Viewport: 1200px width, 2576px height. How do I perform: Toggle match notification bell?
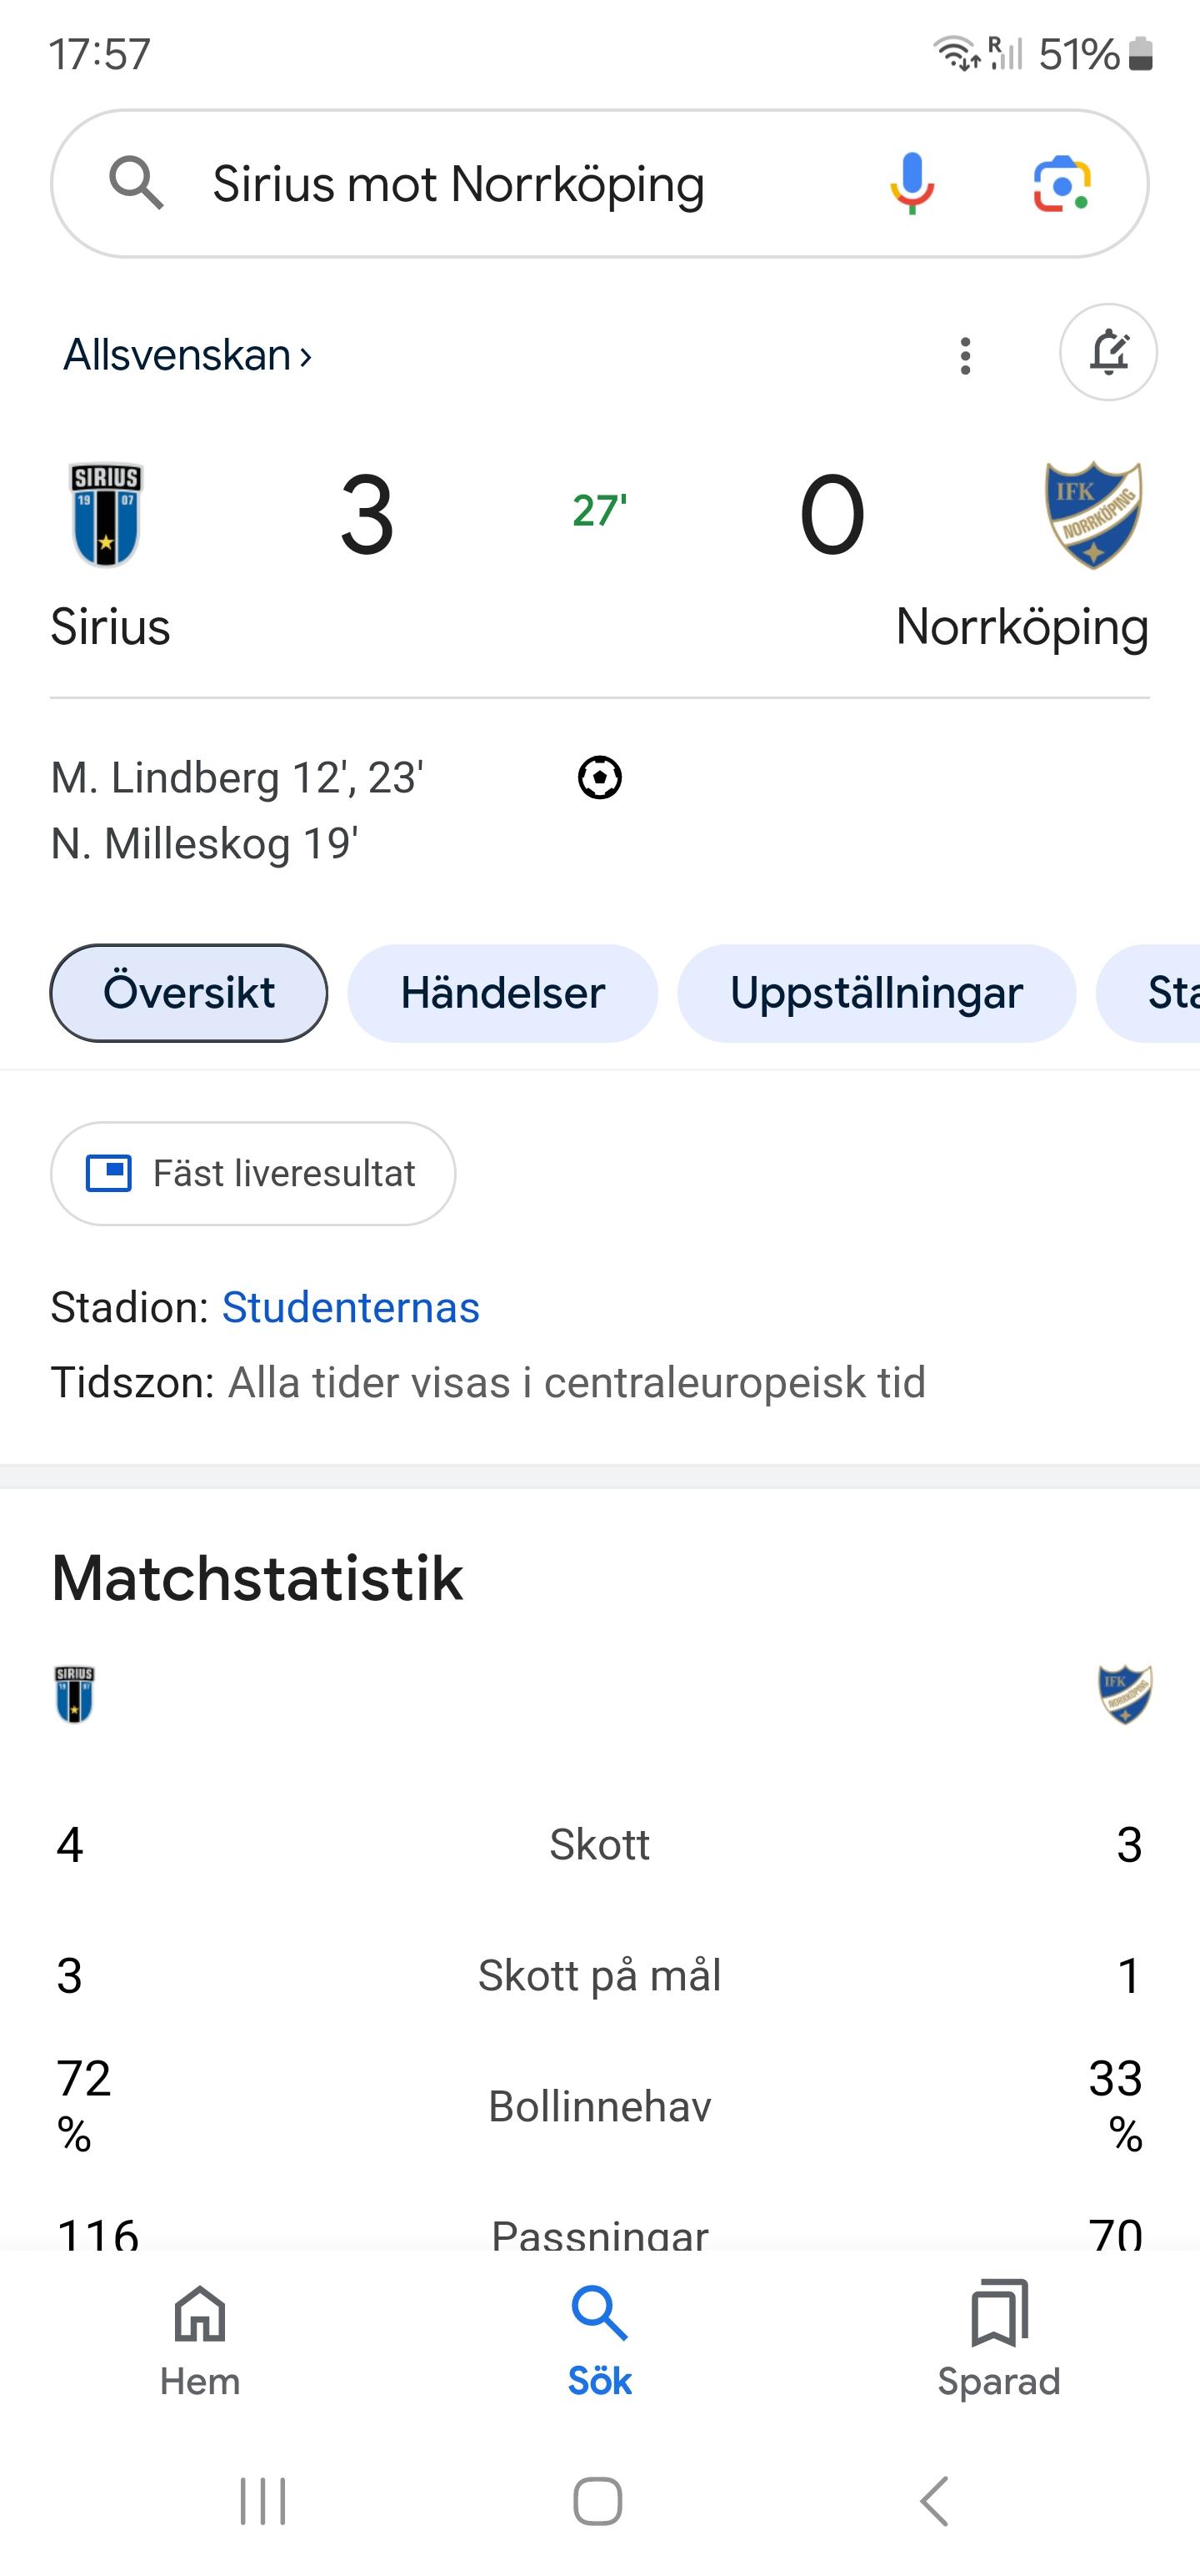coord(1108,353)
